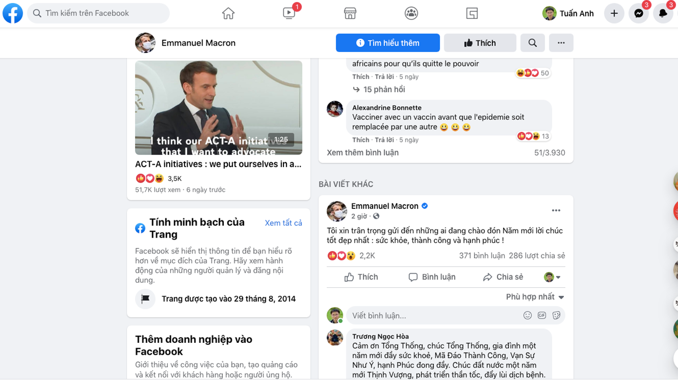The height and width of the screenshot is (381, 678).
Task: Open the Messenger icon
Action: coord(639,13)
